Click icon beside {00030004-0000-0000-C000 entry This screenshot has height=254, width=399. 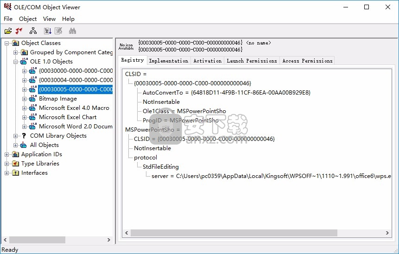click(33, 80)
